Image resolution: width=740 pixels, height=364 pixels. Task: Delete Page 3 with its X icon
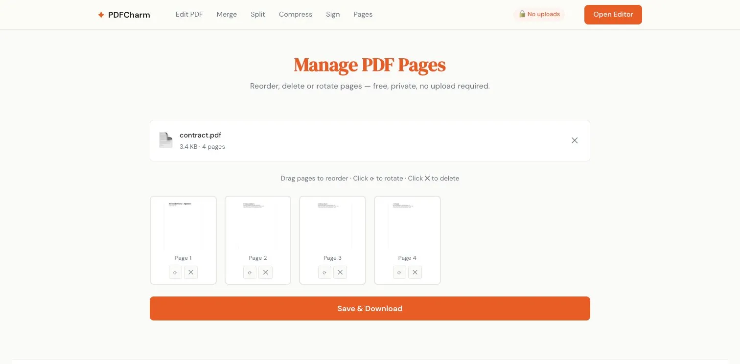click(340, 272)
